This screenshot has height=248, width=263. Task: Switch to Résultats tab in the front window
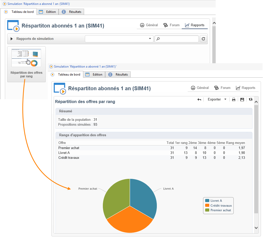[x=118, y=75]
